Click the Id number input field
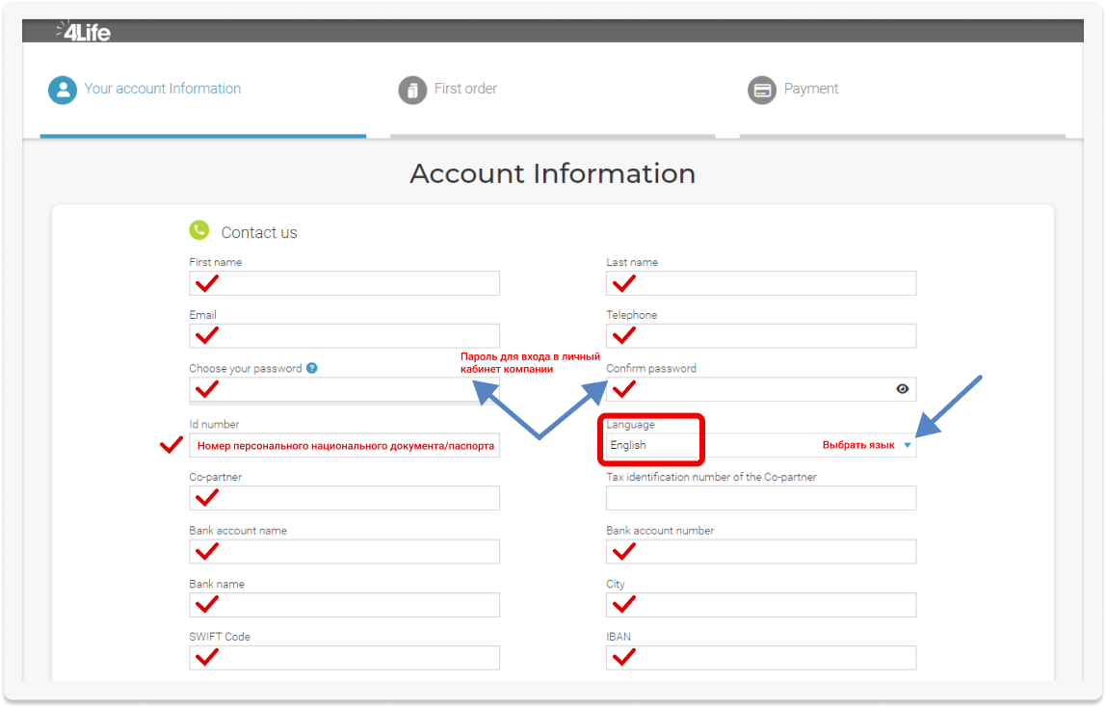This screenshot has width=1106, height=708. click(345, 445)
